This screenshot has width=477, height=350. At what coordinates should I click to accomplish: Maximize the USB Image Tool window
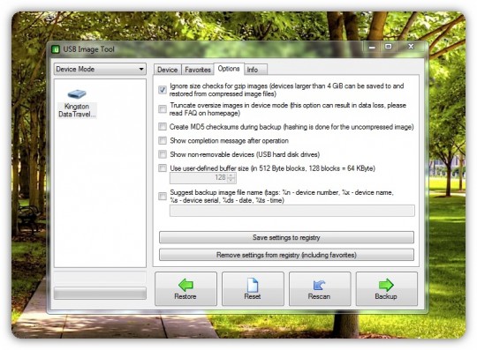pos(388,47)
